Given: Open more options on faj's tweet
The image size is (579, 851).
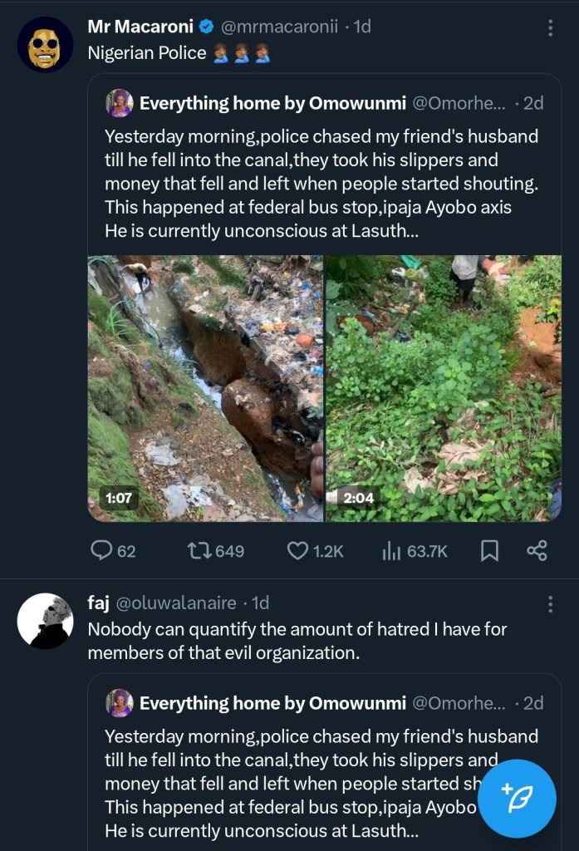Looking at the screenshot, I should [x=550, y=604].
